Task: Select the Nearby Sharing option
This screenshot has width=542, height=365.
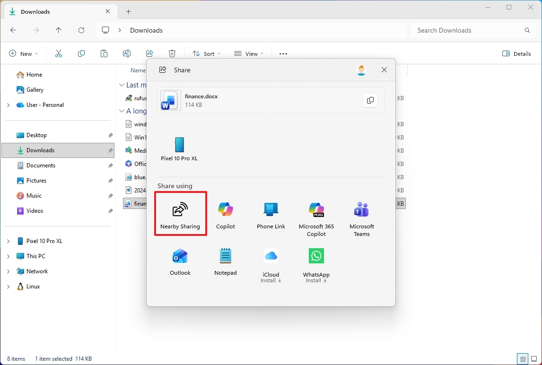Action: (x=180, y=213)
